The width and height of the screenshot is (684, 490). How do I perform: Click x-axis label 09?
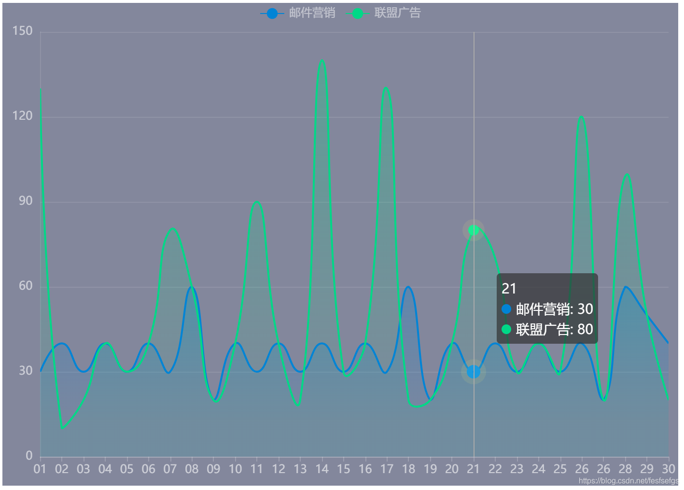(213, 469)
